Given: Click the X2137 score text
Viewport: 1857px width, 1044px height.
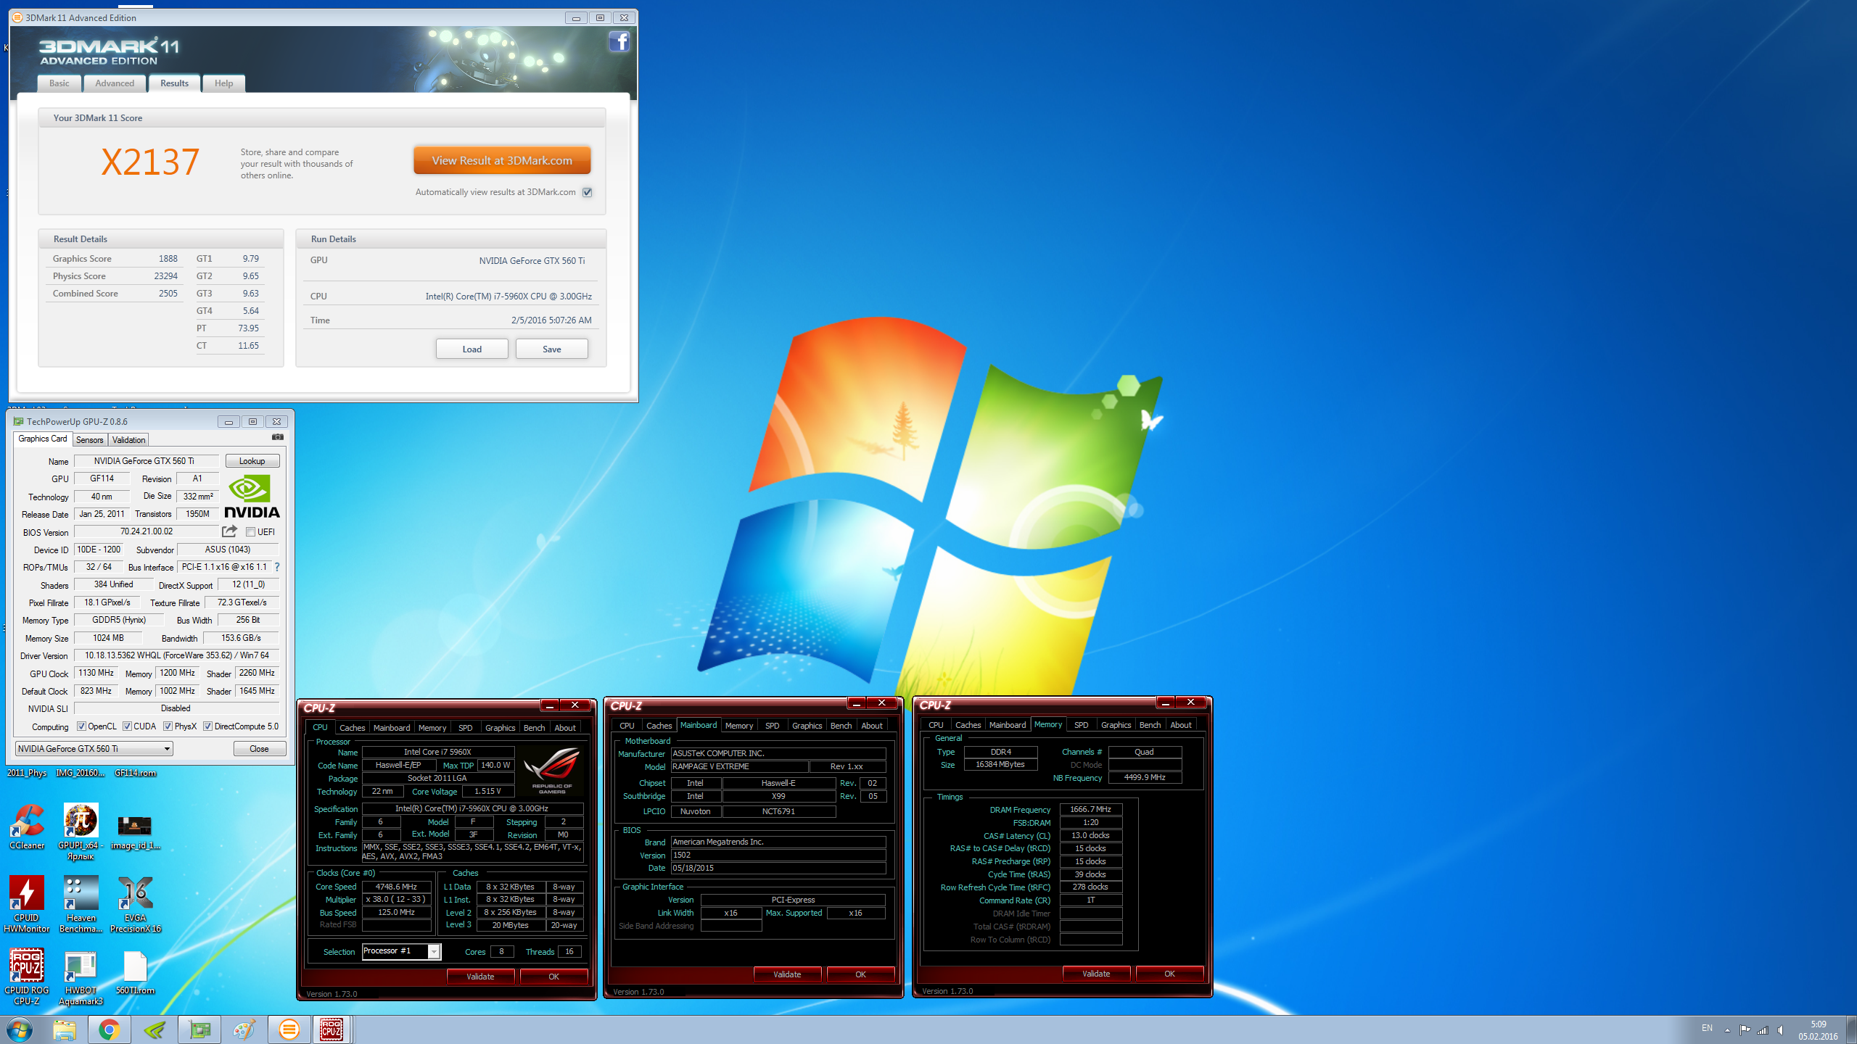Looking at the screenshot, I should [x=150, y=162].
